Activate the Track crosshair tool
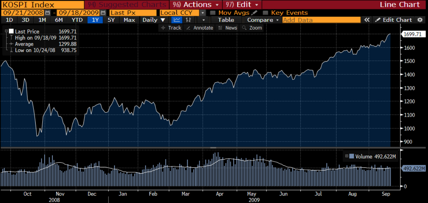This screenshot has width=428, height=203. point(171,28)
